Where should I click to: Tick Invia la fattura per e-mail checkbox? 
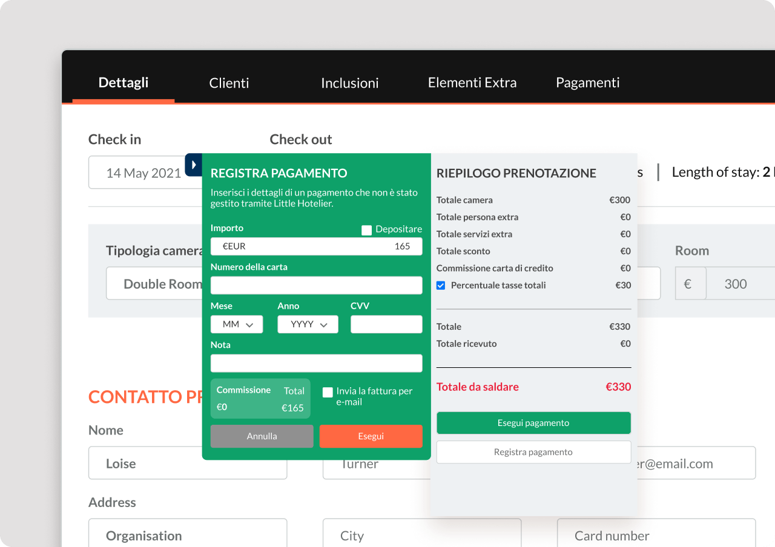(x=328, y=392)
